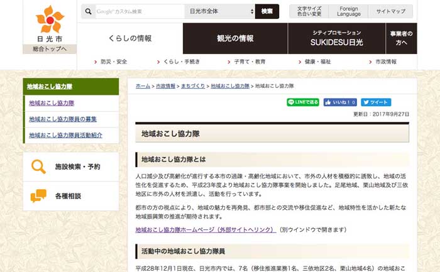Viewport: 440px width, 272px height.
Task: Open the 観光の情報 tab
Action: click(x=235, y=38)
